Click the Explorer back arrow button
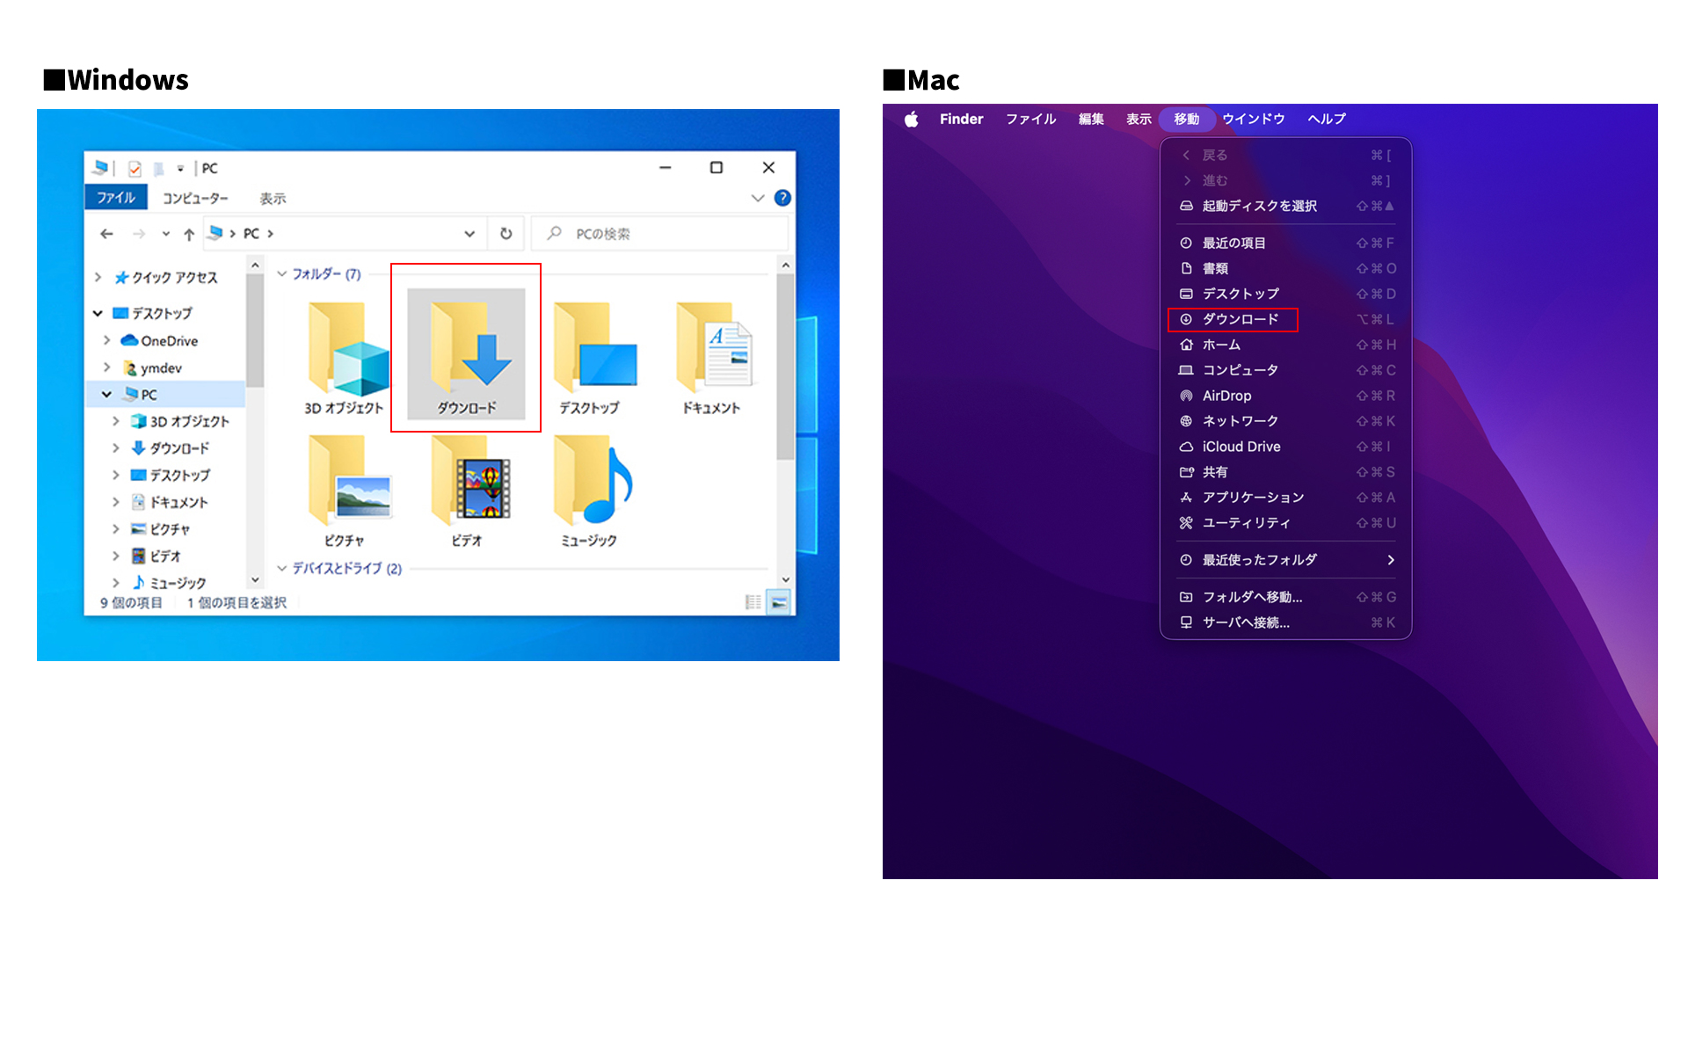The width and height of the screenshot is (1688, 1055). pyautogui.click(x=106, y=234)
